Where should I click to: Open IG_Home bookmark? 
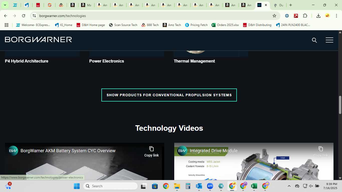pos(64,25)
